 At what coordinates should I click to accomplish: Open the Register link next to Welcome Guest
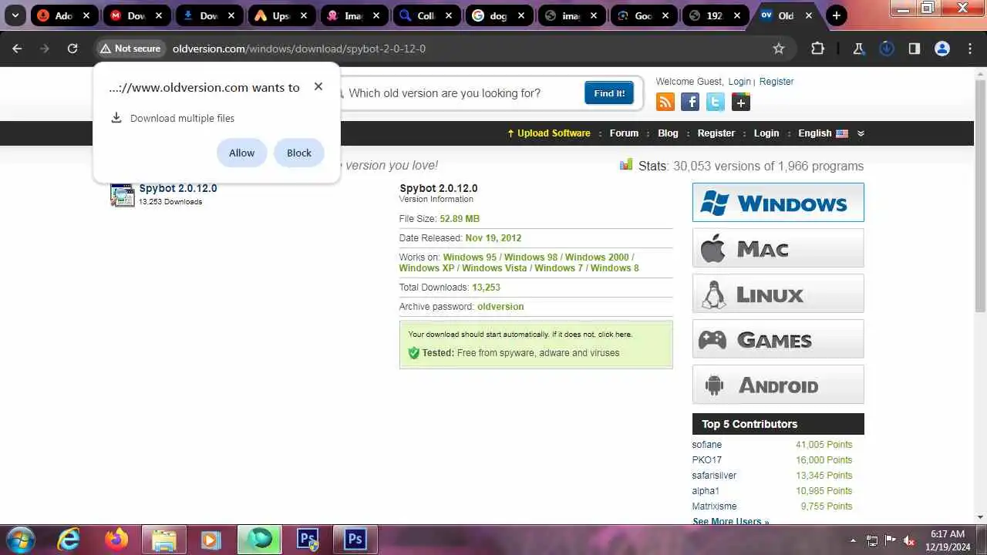pos(776,82)
